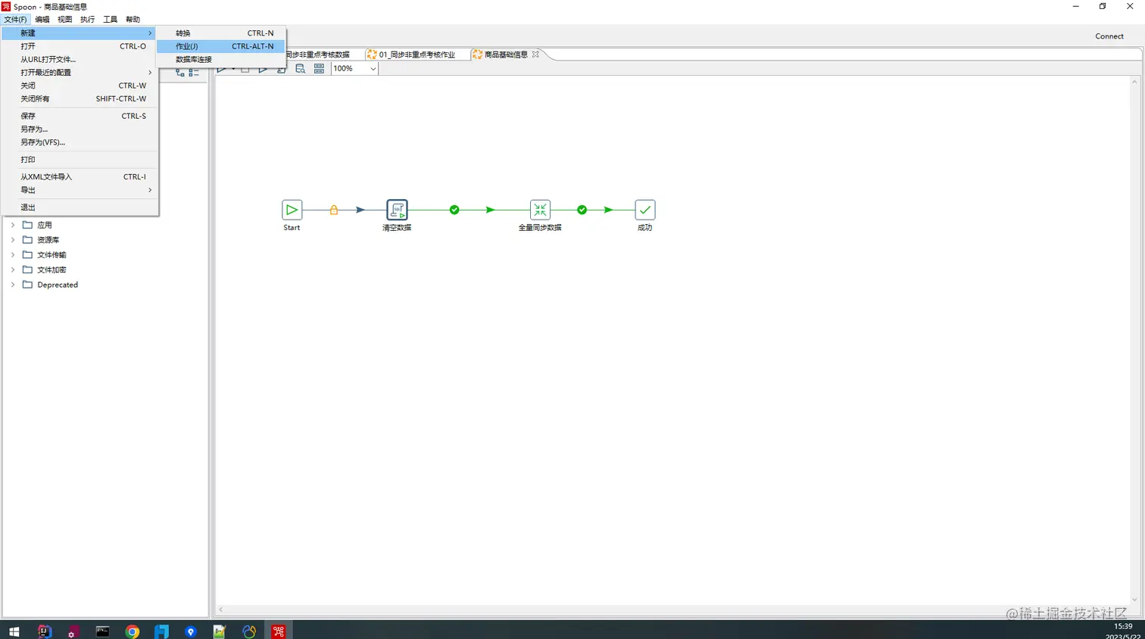Open the 打开最近的配置 submenu
The image size is (1145, 639).
point(80,73)
